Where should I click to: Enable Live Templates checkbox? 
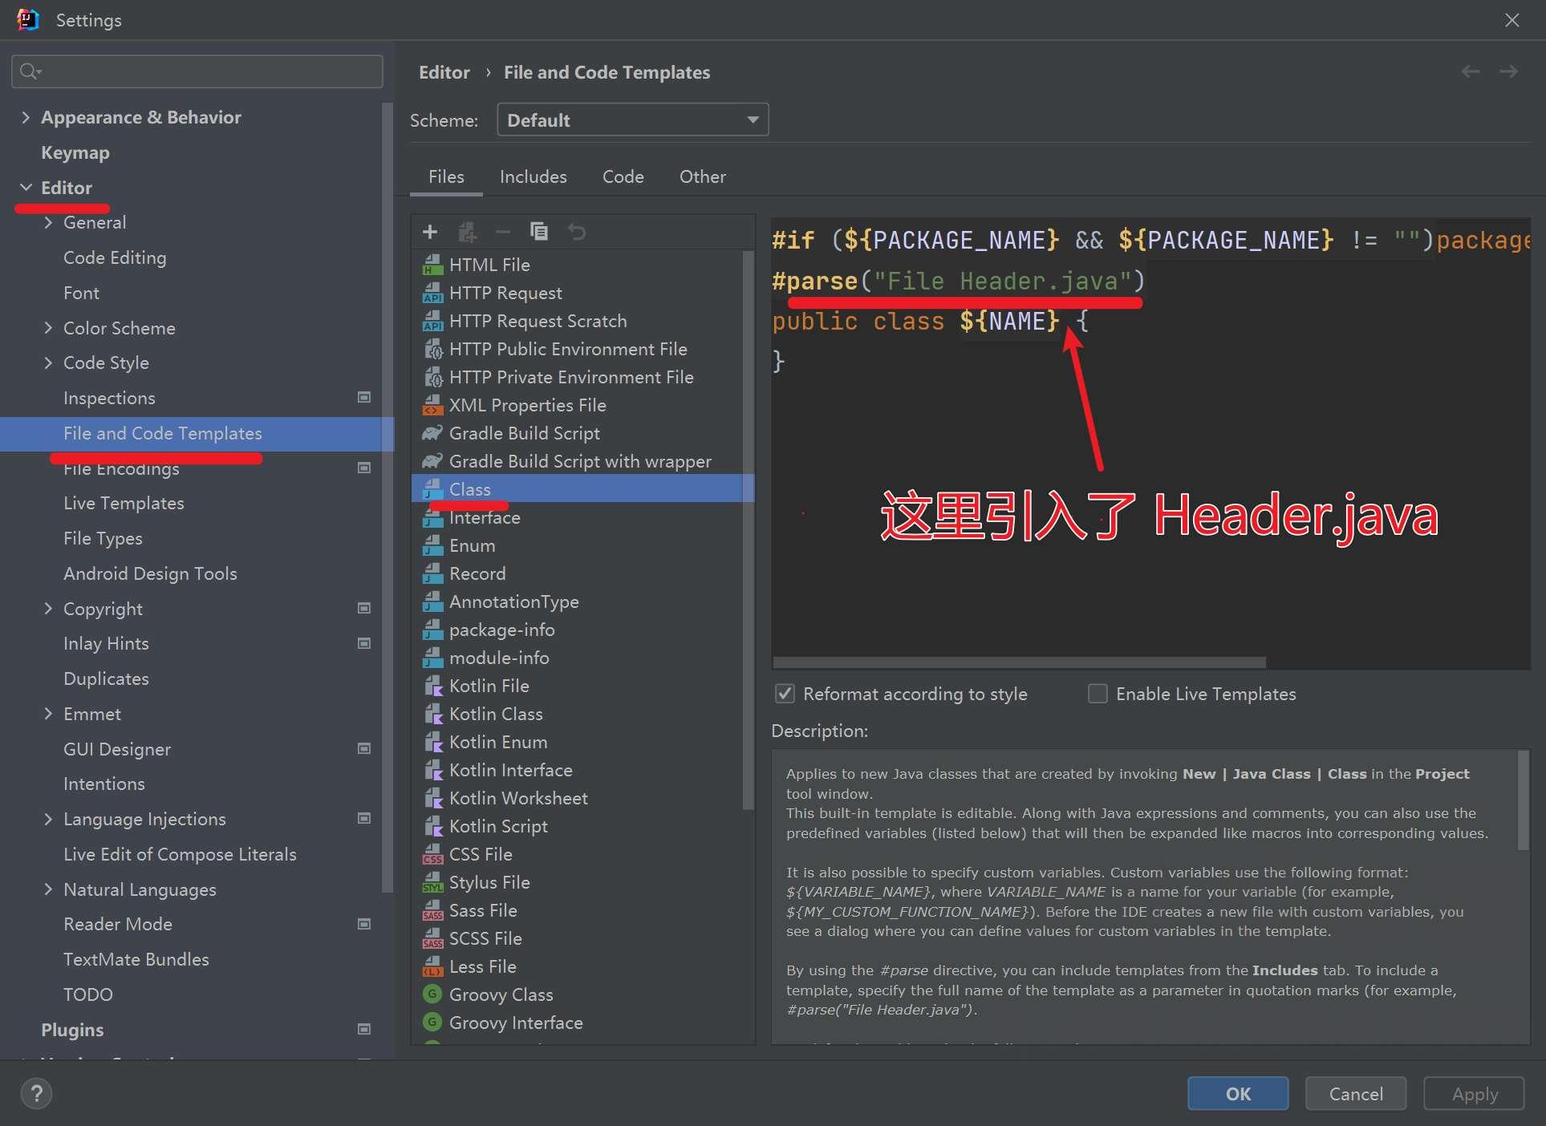(x=1098, y=694)
